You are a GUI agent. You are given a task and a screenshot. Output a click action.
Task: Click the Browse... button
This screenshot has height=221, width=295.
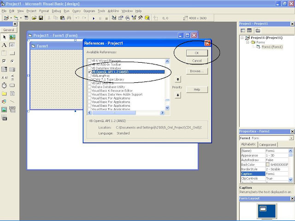pyautogui.click(x=197, y=71)
